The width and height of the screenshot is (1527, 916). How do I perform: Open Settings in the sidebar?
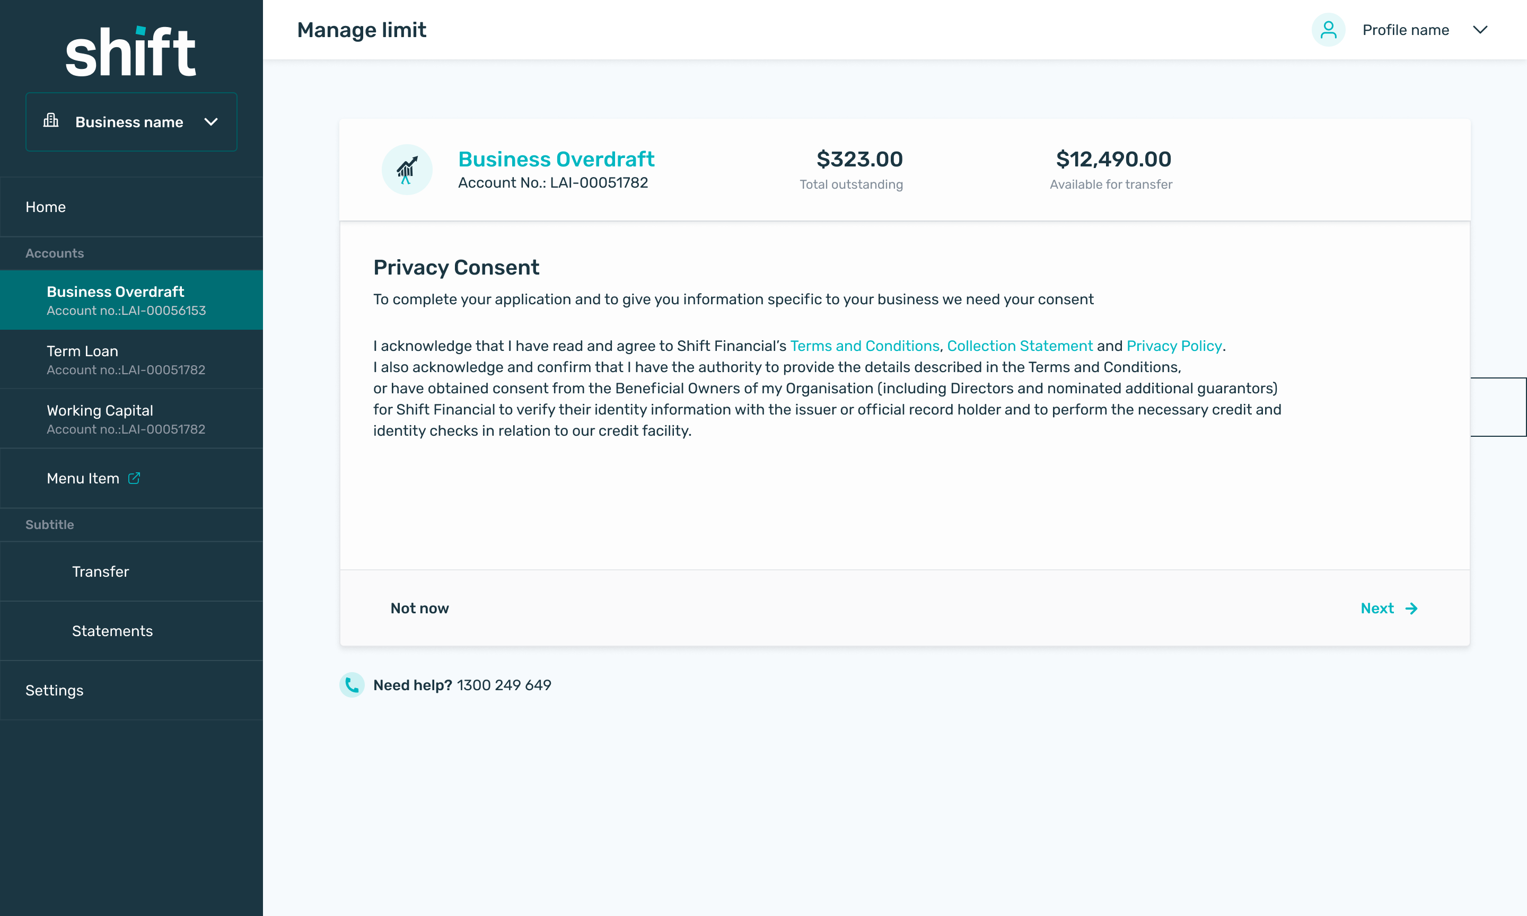(54, 690)
